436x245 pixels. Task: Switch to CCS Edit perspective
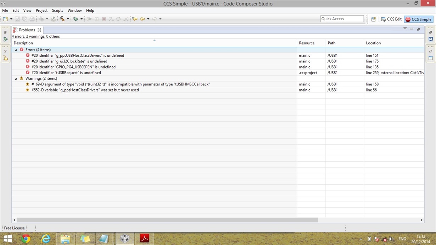[x=391, y=19]
